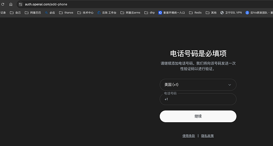273x146 pixels.
Task: Open the Redis bookmark folder
Action: coord(195,13)
